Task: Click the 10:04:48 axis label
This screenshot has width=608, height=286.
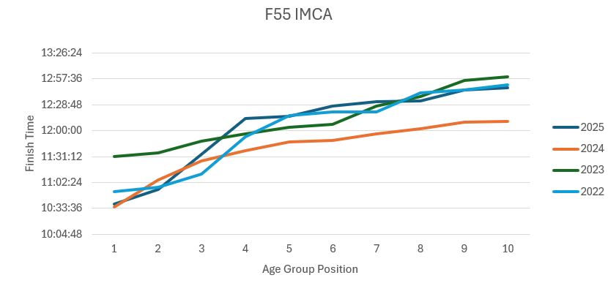Action: coord(62,234)
